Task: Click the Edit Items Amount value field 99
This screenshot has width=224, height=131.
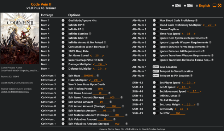Action: tap(100, 93)
